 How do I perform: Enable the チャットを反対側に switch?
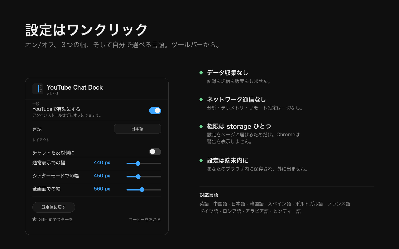click(155, 152)
